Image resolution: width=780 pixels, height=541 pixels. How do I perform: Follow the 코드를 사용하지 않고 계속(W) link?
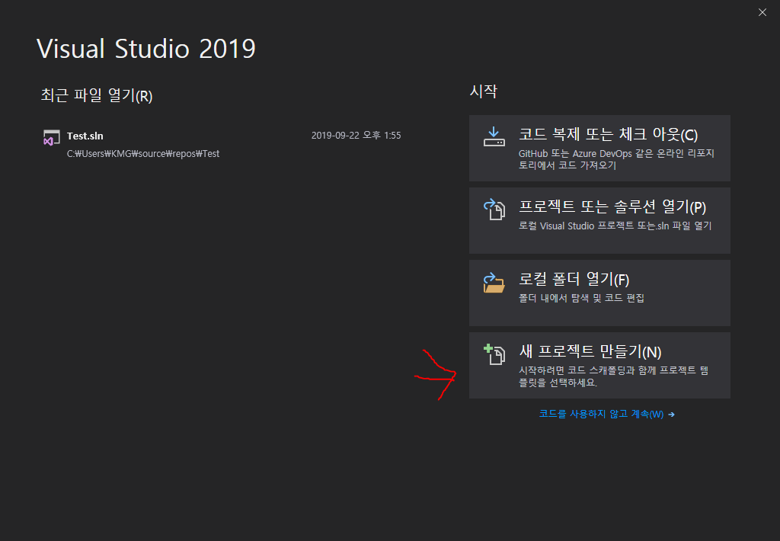pyautogui.click(x=607, y=414)
